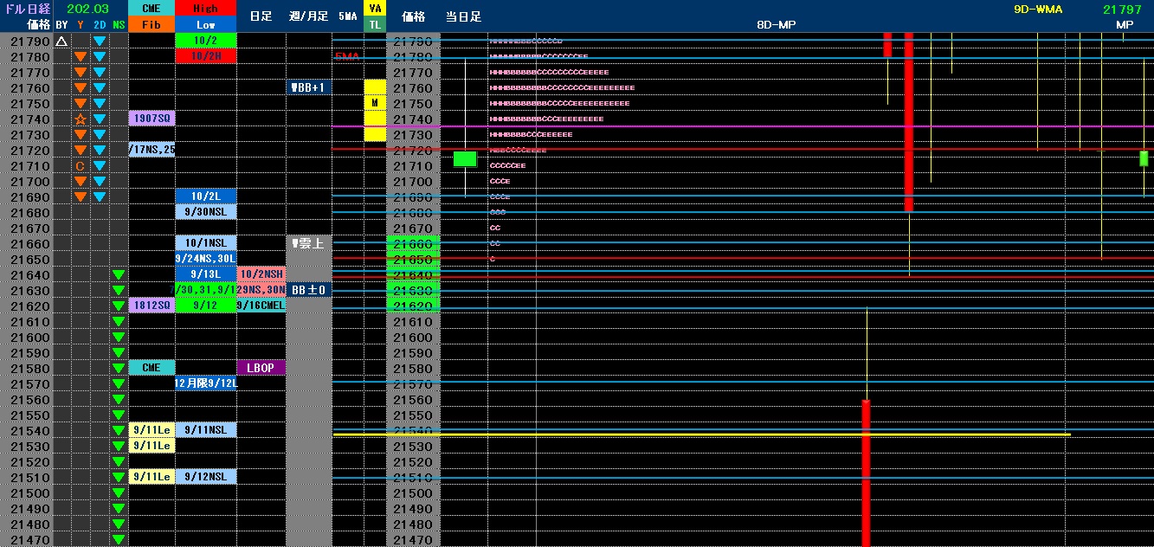Select the teal CME cell in row 21580

152,369
